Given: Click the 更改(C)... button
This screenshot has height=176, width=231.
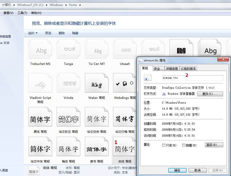Looking at the screenshot, I should (x=210, y=94).
